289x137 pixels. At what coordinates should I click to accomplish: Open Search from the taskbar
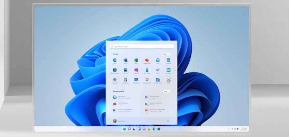(129, 129)
